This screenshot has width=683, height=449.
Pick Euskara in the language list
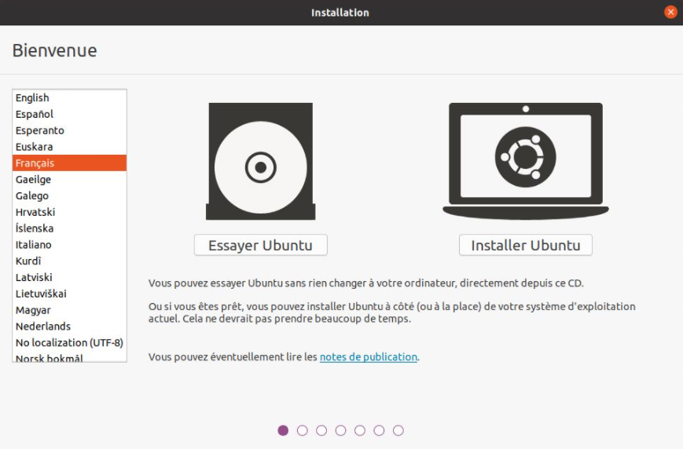(x=69, y=147)
